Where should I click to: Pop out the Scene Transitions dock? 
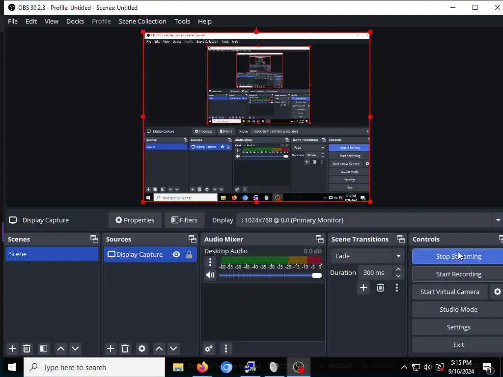click(401, 239)
